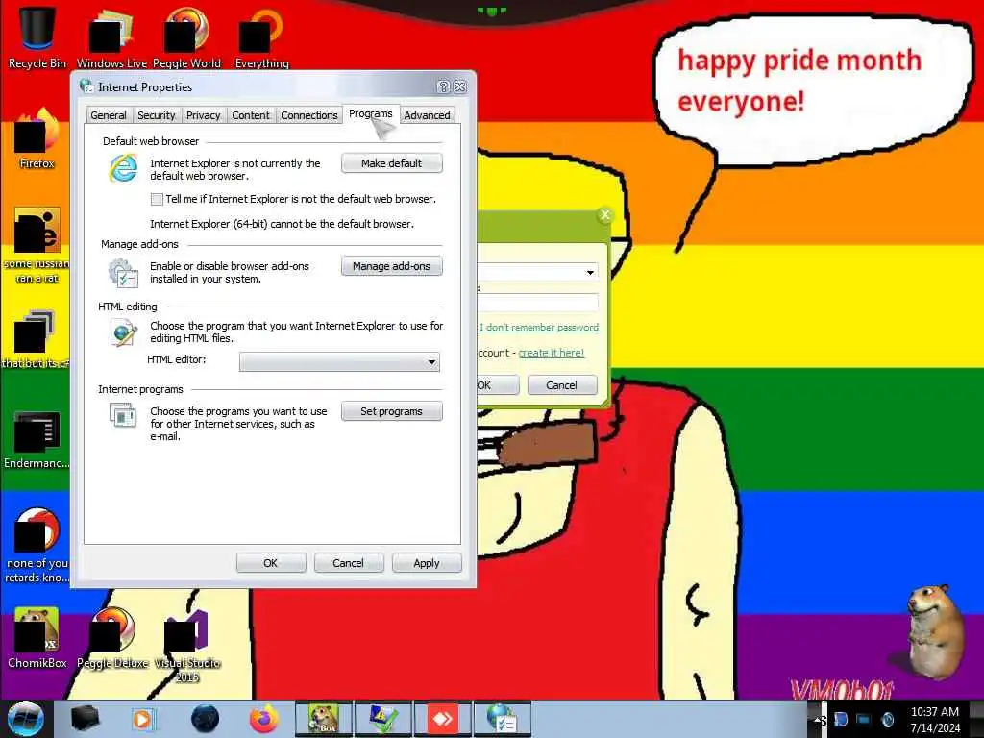Click the dark globe taskbar icon
984x738 pixels.
(205, 719)
